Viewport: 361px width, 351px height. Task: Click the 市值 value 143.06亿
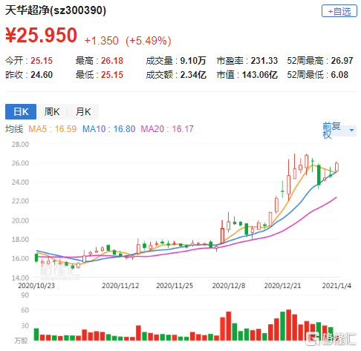pyautogui.click(x=260, y=75)
